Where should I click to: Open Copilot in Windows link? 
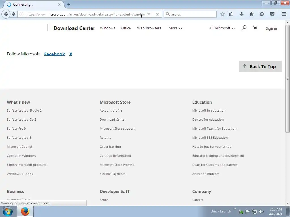tap(22, 156)
